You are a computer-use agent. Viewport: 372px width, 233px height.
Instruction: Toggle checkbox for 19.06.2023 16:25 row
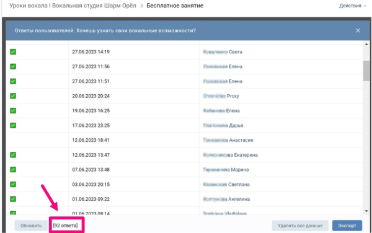[x=13, y=110]
